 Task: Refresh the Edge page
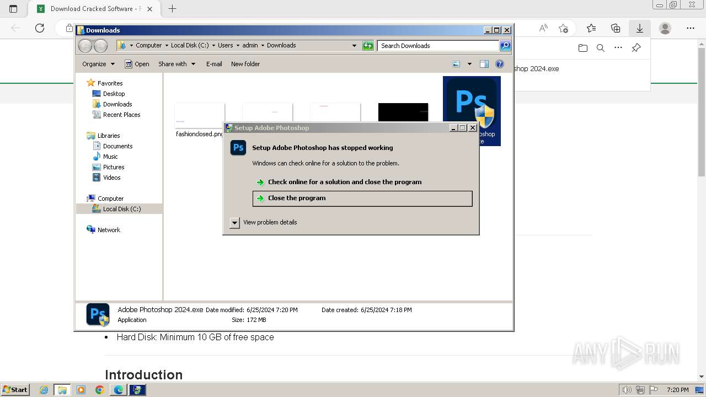click(40, 28)
